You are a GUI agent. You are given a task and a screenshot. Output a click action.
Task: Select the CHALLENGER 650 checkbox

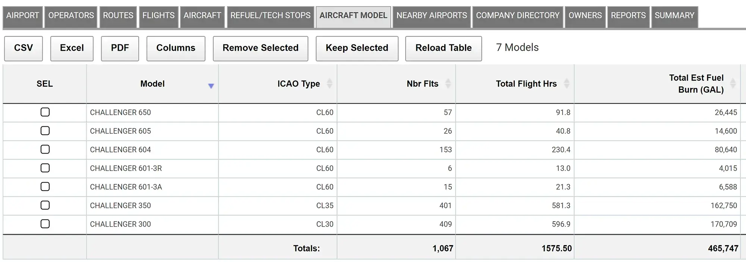[x=45, y=112]
